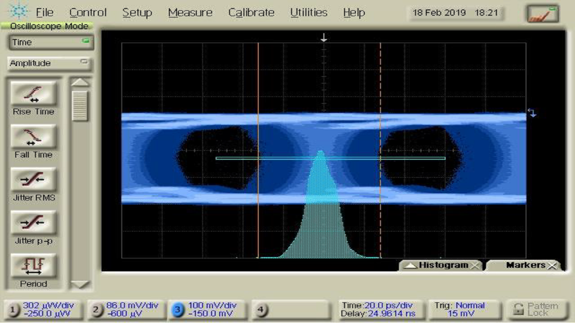Toggle channel 4 button
Viewport: 575px width, 323px height.
[x=261, y=310]
